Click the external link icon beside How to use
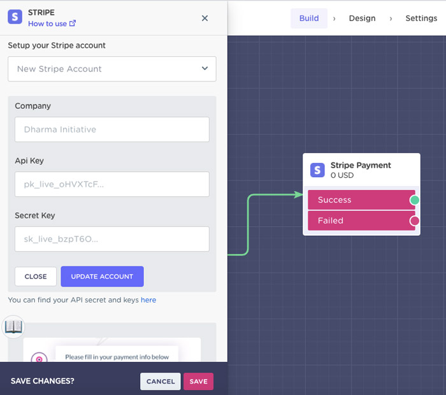 [x=73, y=23]
